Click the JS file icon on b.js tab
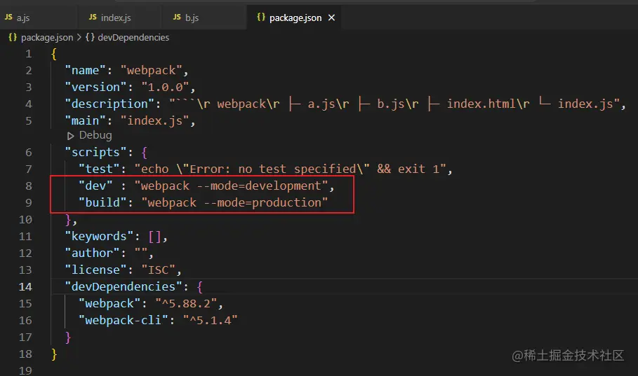This screenshot has height=376, width=638. tap(177, 17)
